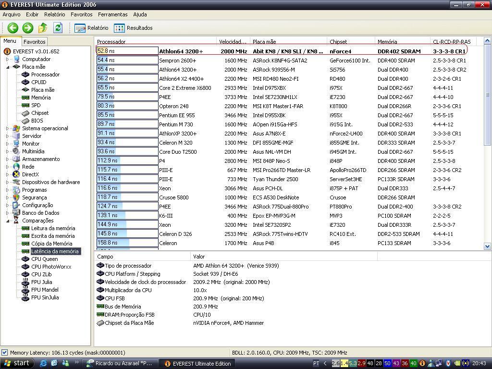Switch to Ricardo ou Azarael taskbar window
492x369 pixels.
[x=120, y=363]
